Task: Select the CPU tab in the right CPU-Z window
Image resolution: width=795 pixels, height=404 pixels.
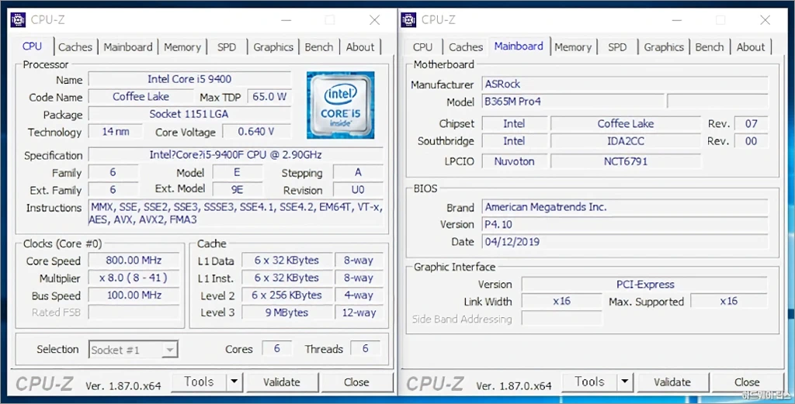Action: tap(423, 47)
